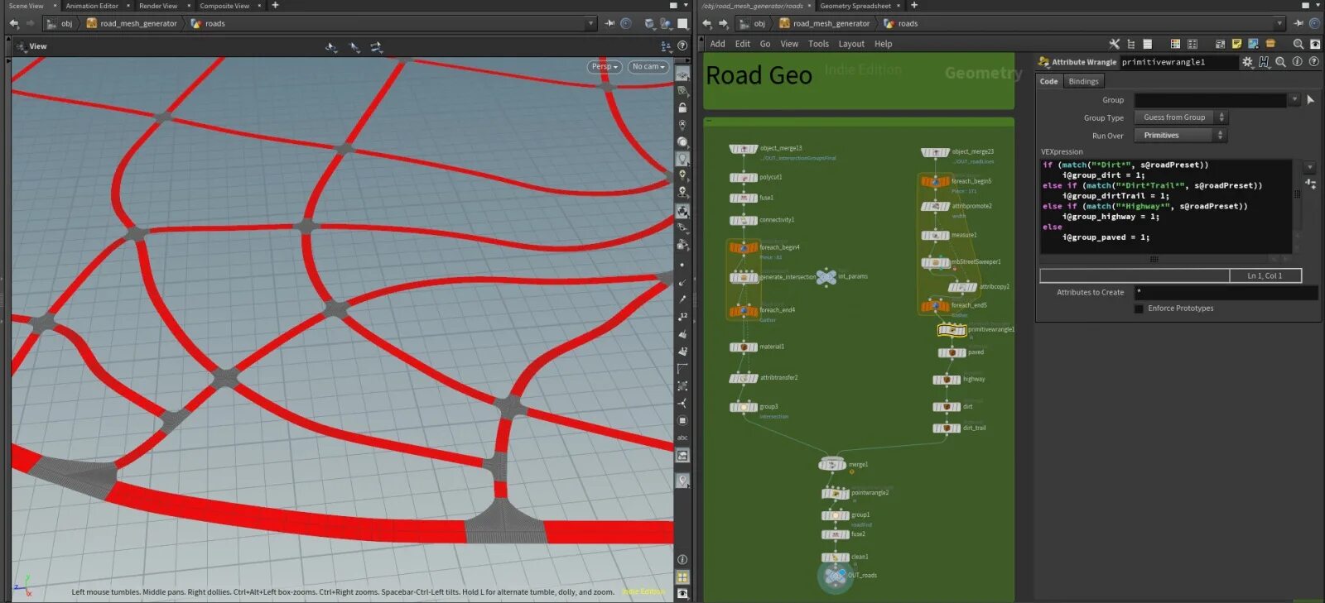
Task: Click the colored grid palette icon in the network toolbar
Action: coord(1174,44)
